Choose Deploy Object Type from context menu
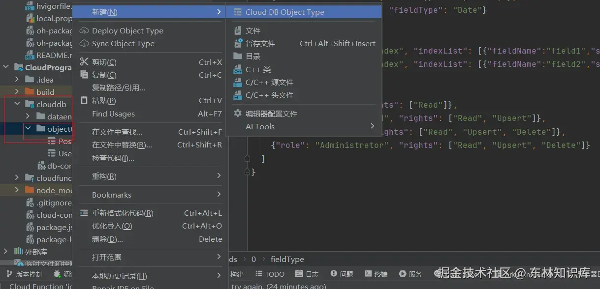The image size is (600, 289). click(150, 30)
